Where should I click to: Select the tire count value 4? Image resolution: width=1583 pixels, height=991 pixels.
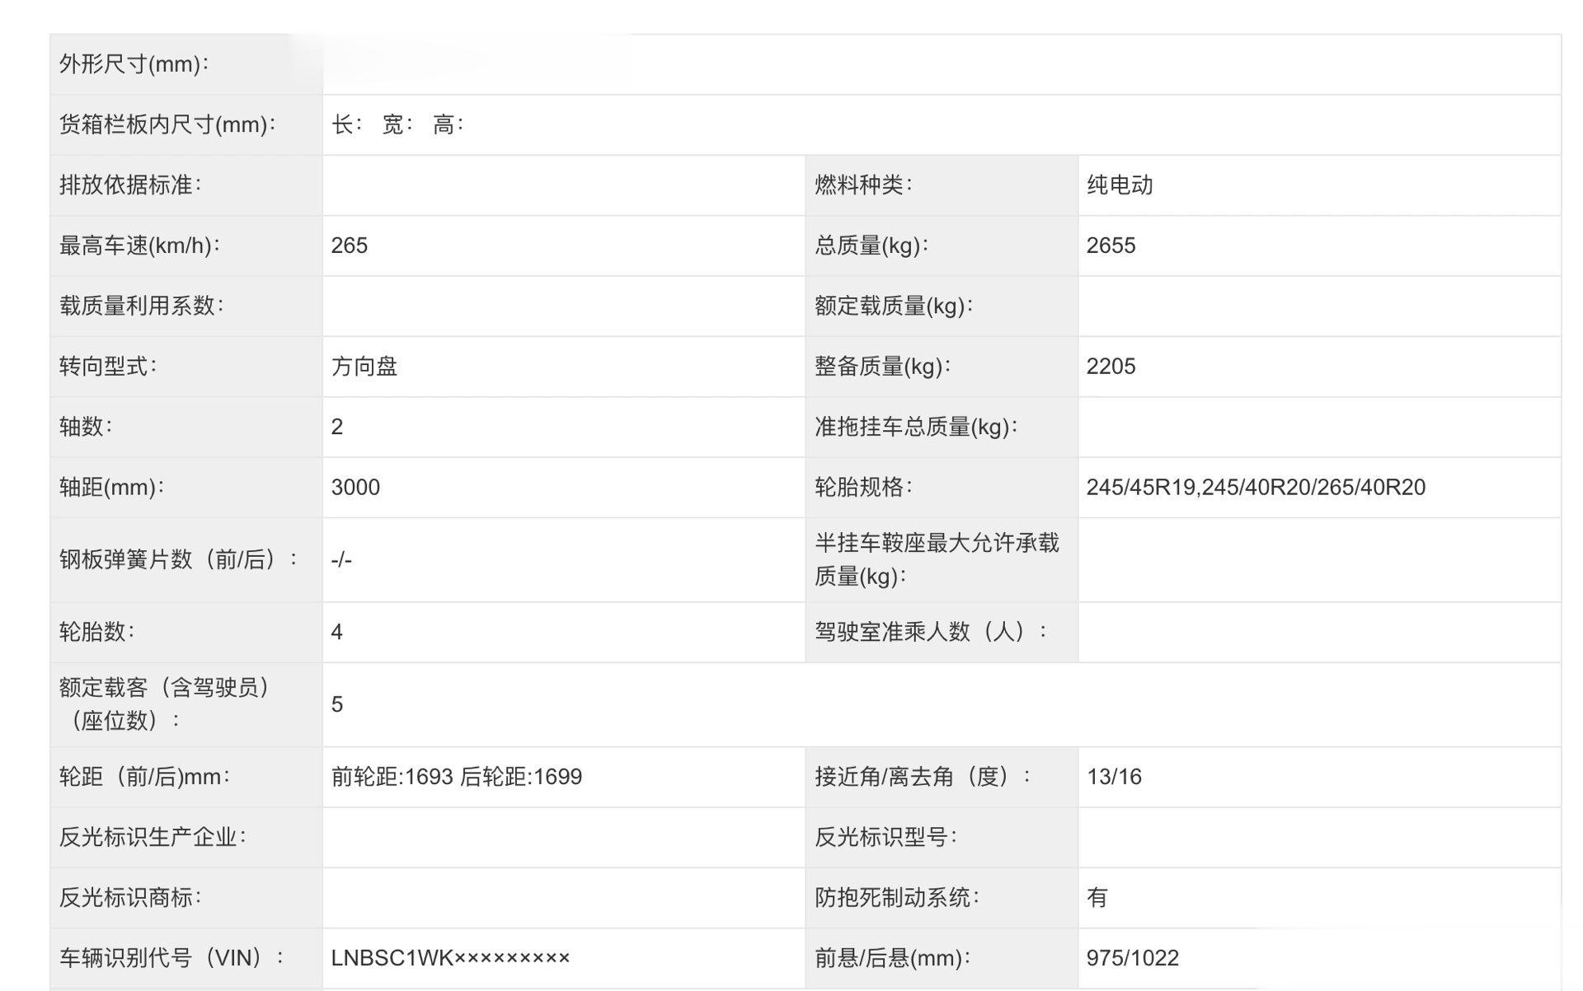tap(336, 632)
